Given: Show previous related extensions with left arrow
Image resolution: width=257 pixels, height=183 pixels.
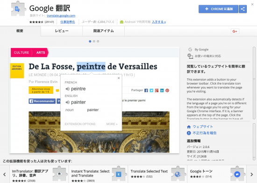Looking at the screenshot, I should pos(5,175).
